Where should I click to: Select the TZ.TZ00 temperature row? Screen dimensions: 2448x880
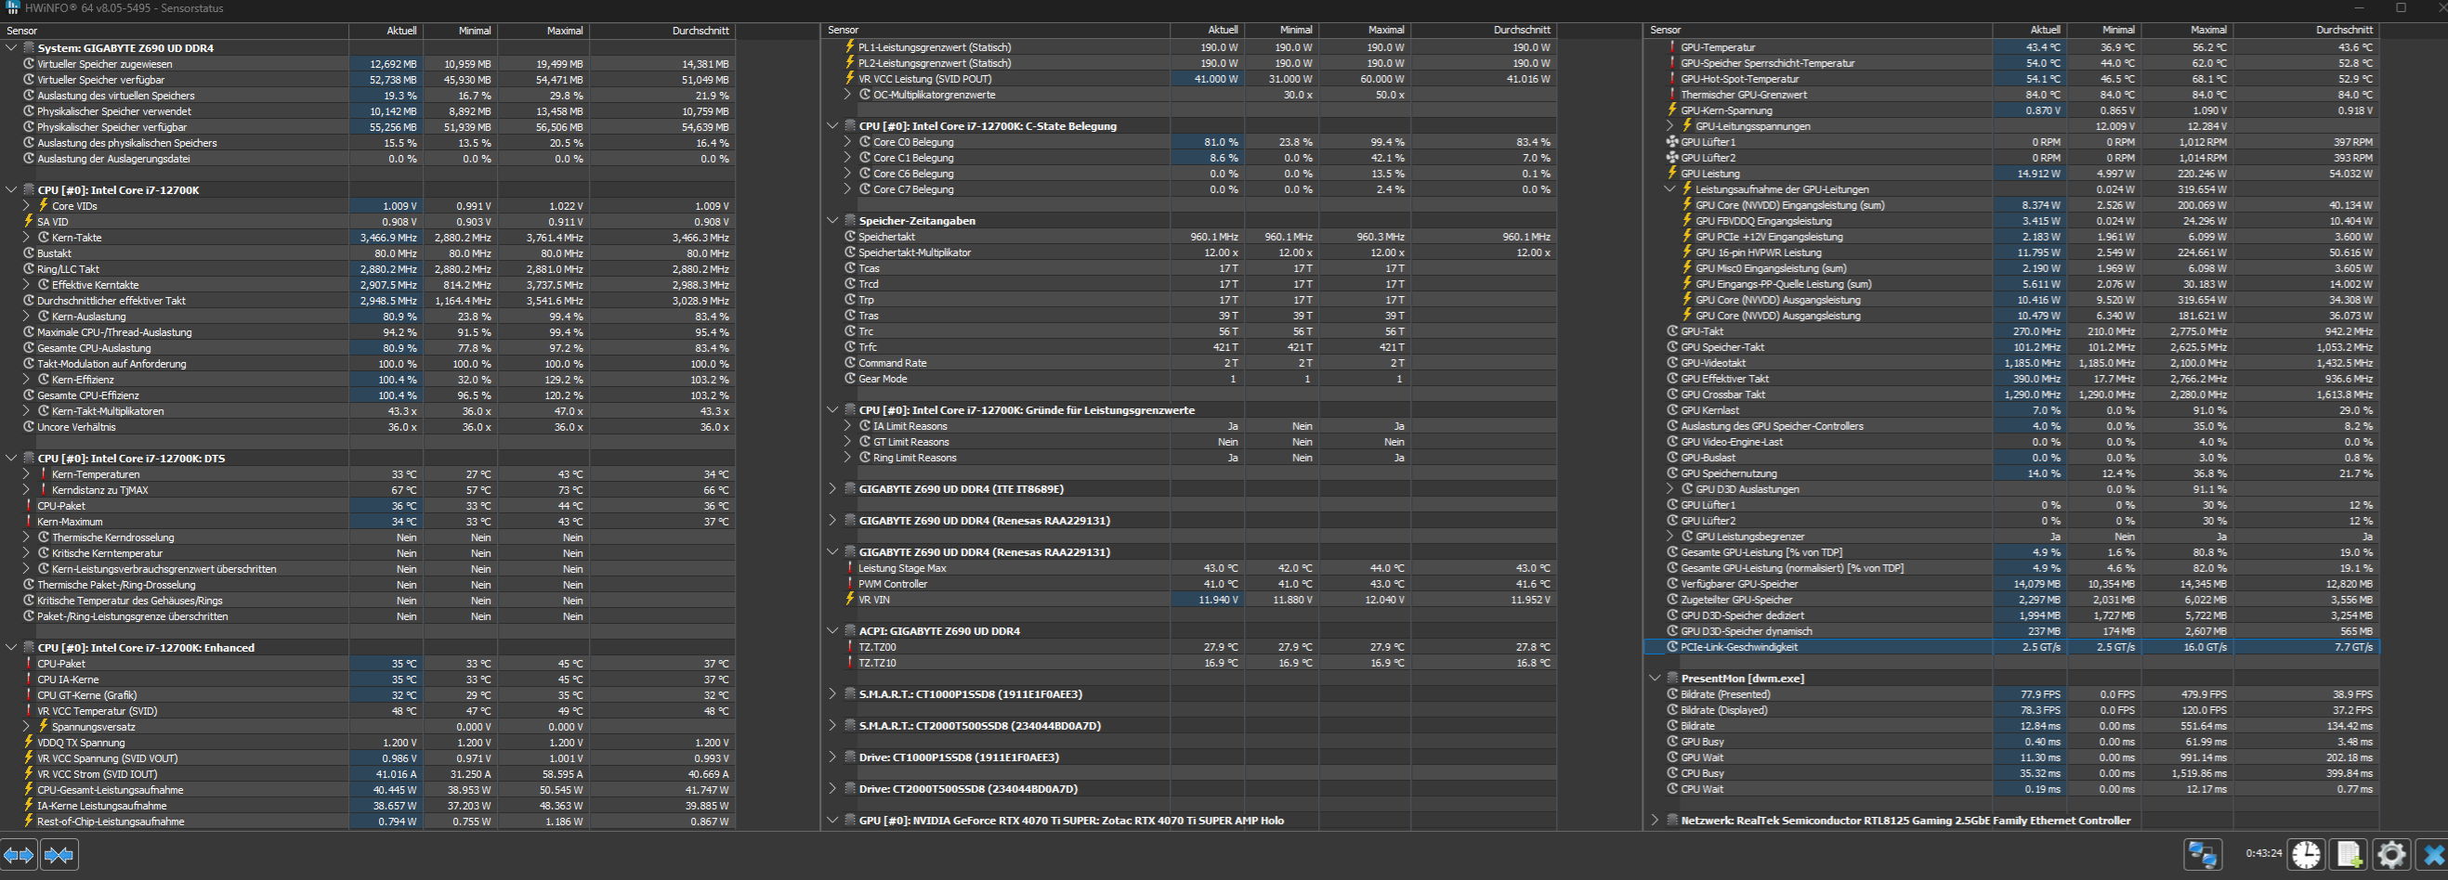[x=1189, y=646]
